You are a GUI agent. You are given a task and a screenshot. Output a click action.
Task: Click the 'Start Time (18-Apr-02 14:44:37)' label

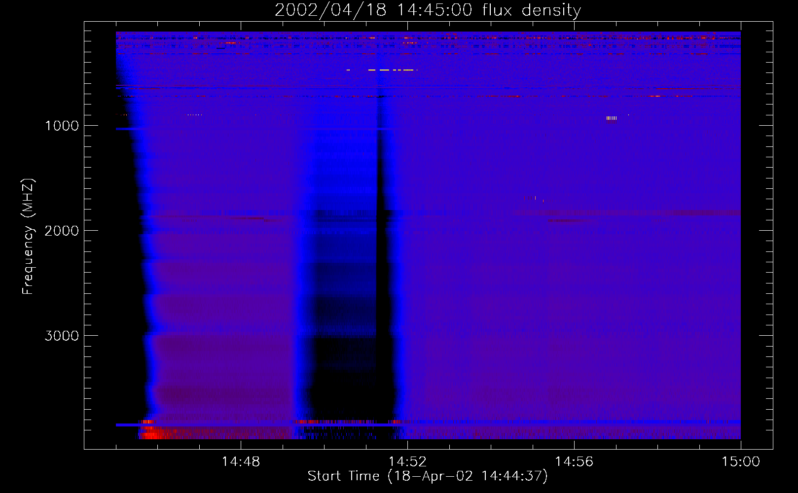pos(428,476)
